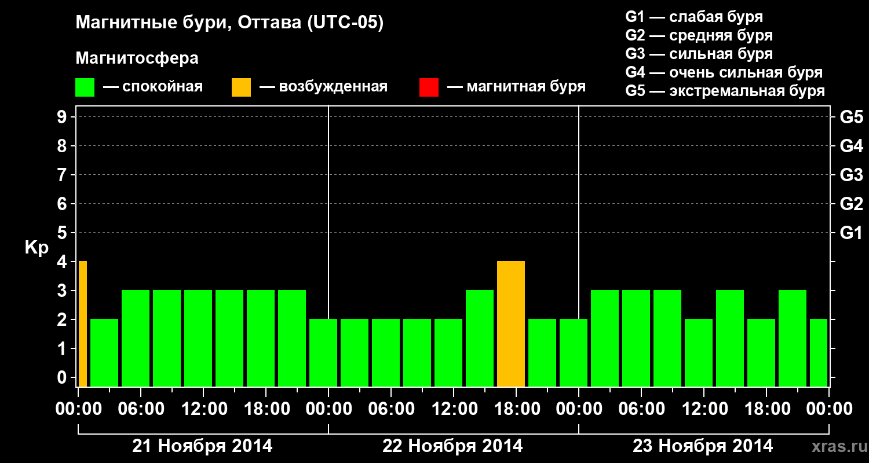Select the title 'Магнитные бури, Оттава (UTC-05)'

point(229,23)
